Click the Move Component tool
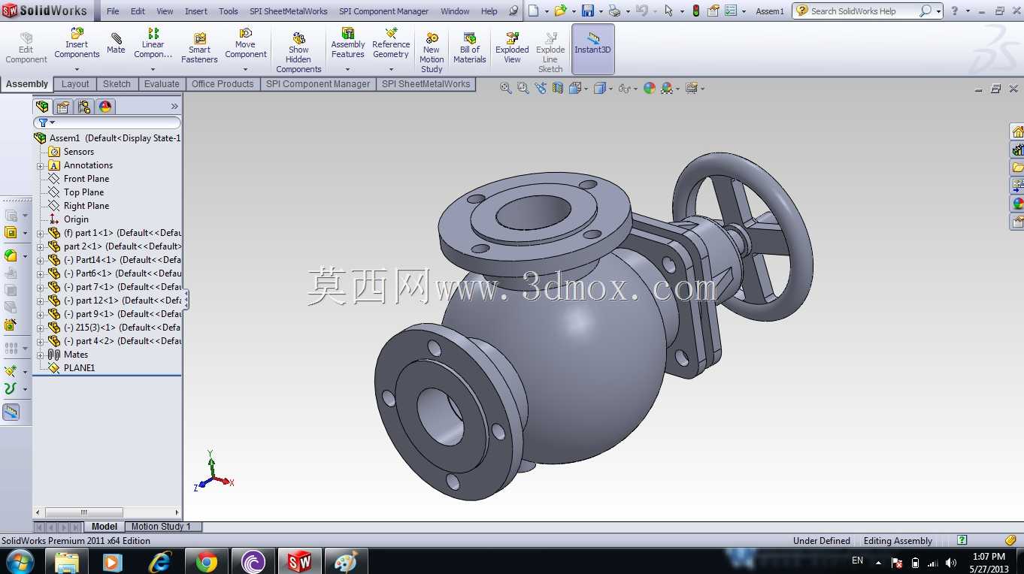 (x=246, y=44)
